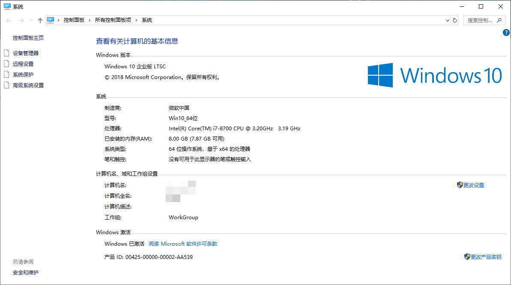Open help with blue question mark

click(506, 32)
